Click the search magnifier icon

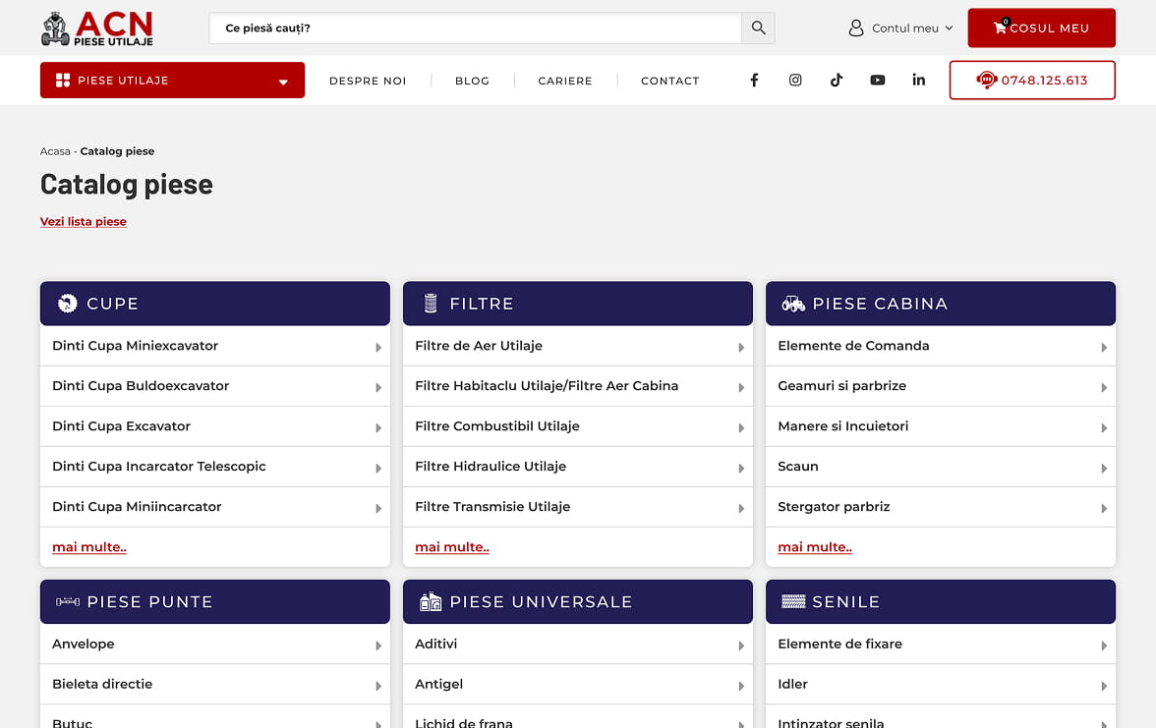[758, 28]
